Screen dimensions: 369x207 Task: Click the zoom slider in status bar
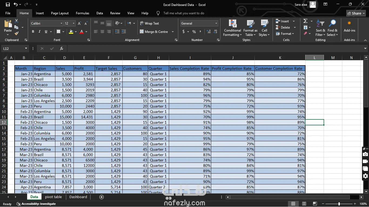coord(339,204)
